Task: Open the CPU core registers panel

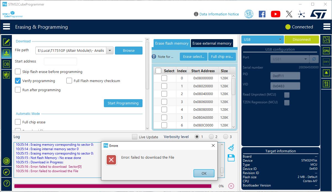Action: [x=326, y=51]
